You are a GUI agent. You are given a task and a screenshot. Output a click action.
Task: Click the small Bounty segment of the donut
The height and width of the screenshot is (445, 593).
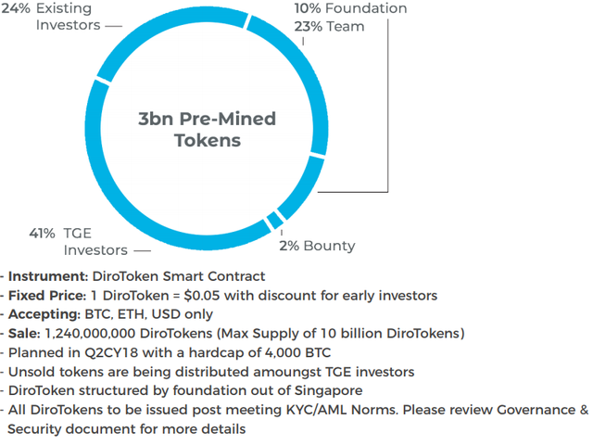272,220
